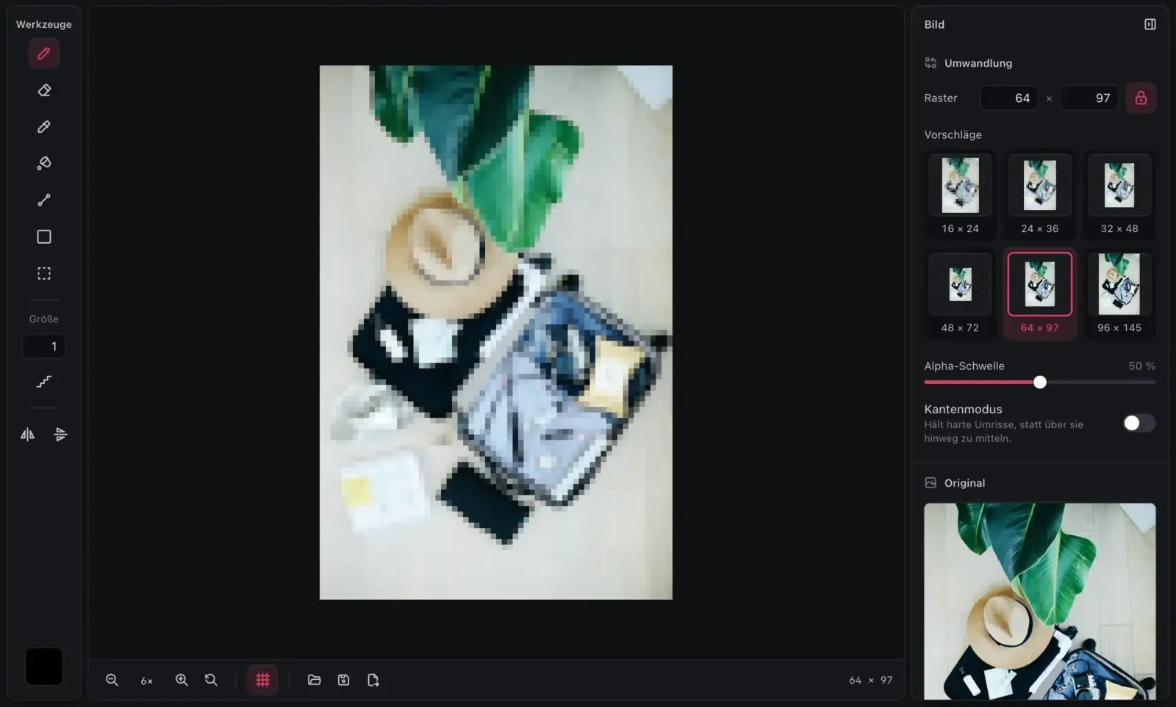
Task: Click the 6× zoom level indicator
Action: [x=147, y=681]
